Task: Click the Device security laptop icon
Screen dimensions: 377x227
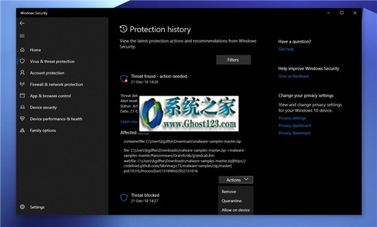Action: point(23,107)
